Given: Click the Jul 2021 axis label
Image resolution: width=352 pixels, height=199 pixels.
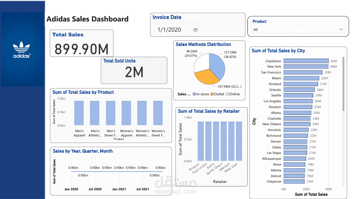Looking at the screenshot, I should 143,189.
